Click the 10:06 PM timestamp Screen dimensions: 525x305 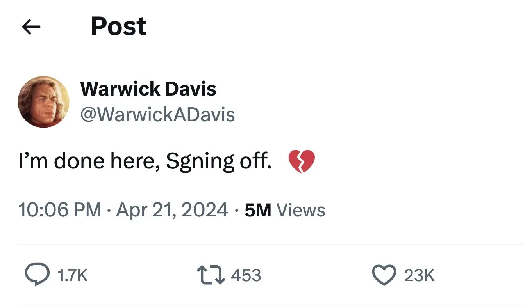pos(59,210)
